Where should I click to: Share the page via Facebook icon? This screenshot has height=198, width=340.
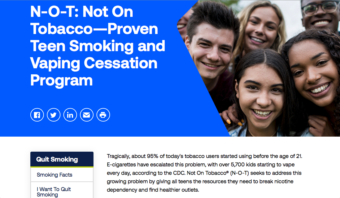(37, 115)
